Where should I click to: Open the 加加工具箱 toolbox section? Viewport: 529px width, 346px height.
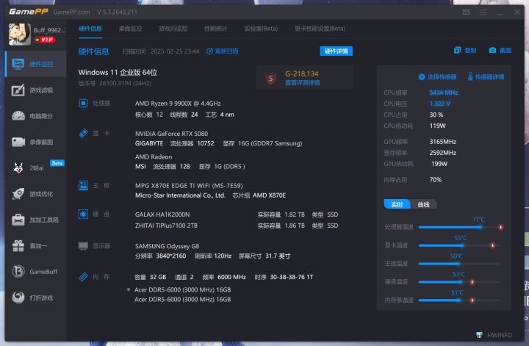[36, 220]
